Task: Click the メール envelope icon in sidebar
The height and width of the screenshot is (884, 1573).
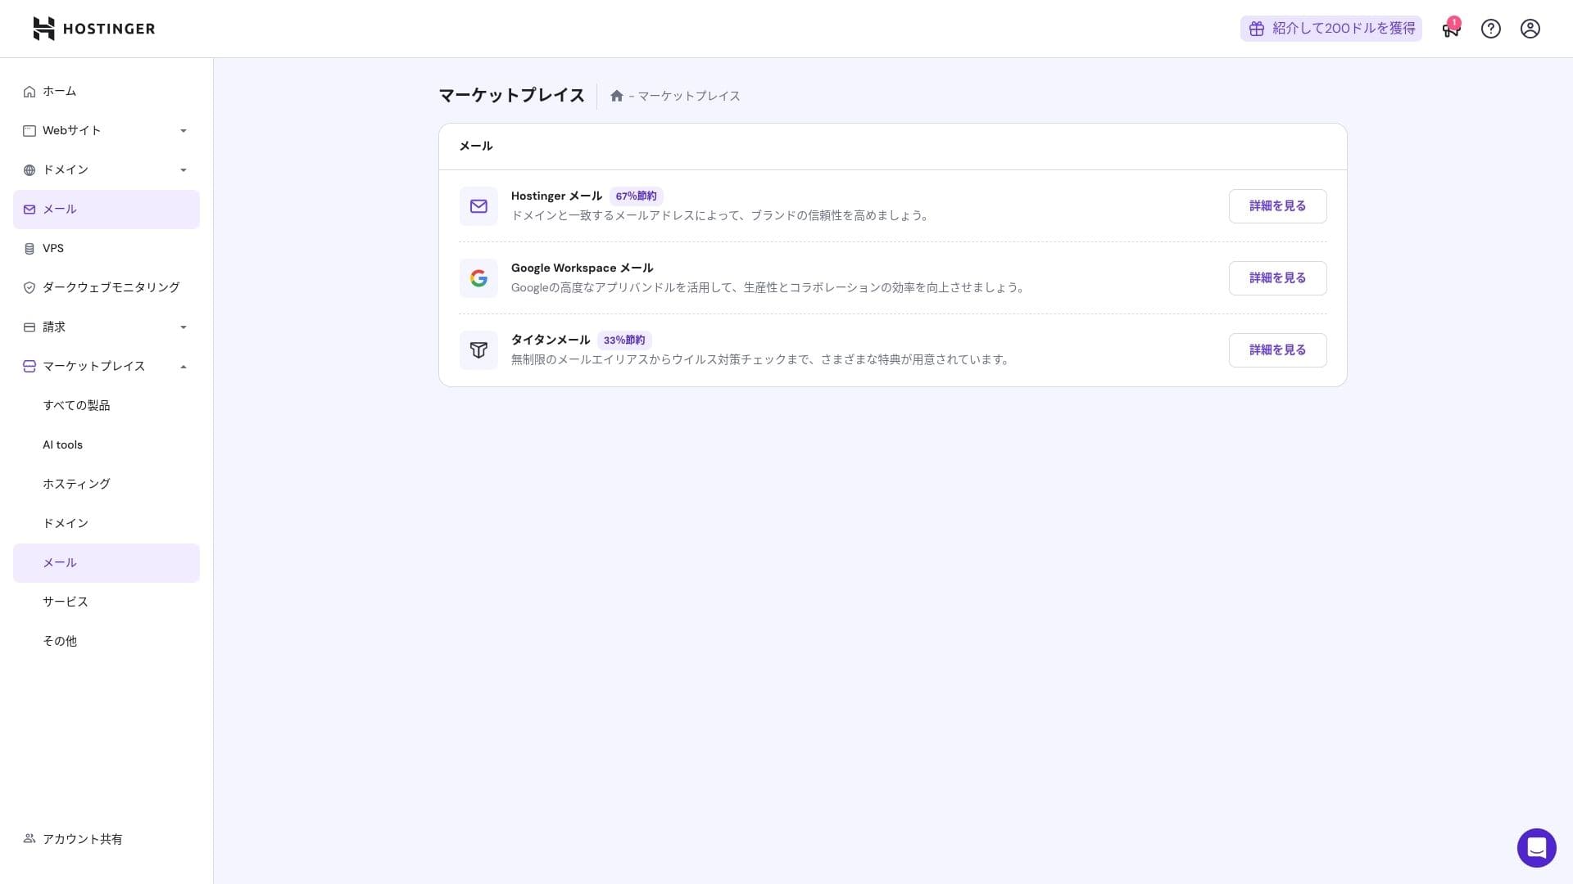Action: [29, 210]
